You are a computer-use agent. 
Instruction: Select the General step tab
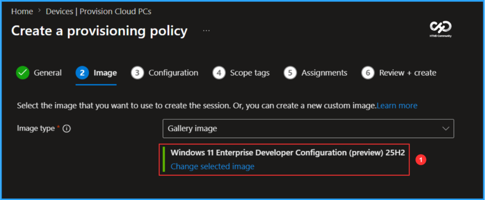[x=39, y=73]
